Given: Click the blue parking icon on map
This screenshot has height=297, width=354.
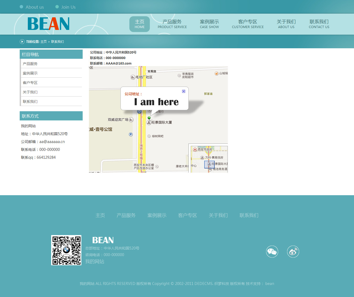Looking at the screenshot, I should click(x=131, y=134).
